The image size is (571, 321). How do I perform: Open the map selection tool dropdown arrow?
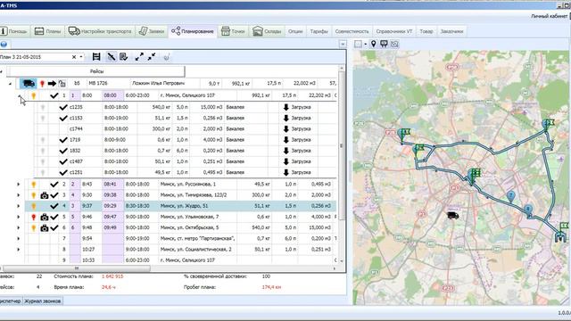(365, 45)
